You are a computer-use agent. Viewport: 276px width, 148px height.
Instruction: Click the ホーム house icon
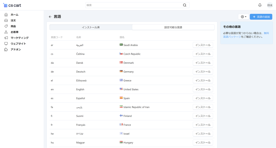coord(6,15)
